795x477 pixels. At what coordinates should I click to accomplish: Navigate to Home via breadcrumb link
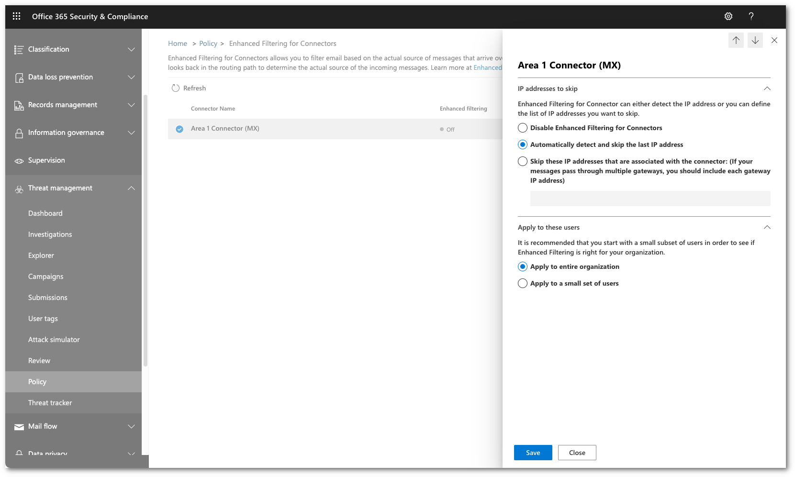[x=178, y=43]
